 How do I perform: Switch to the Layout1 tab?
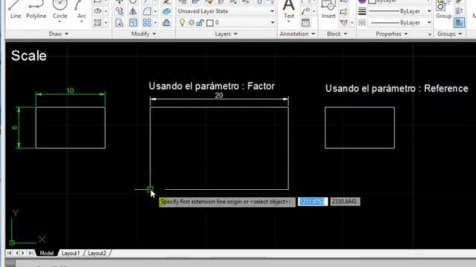pos(71,253)
